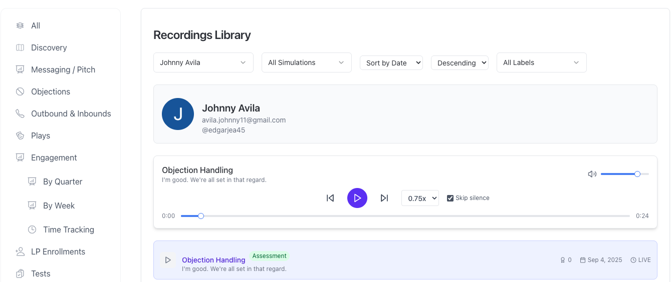Click the Sep 4, 2025 date text
Screen dimensions: 671x282
(x=605, y=260)
